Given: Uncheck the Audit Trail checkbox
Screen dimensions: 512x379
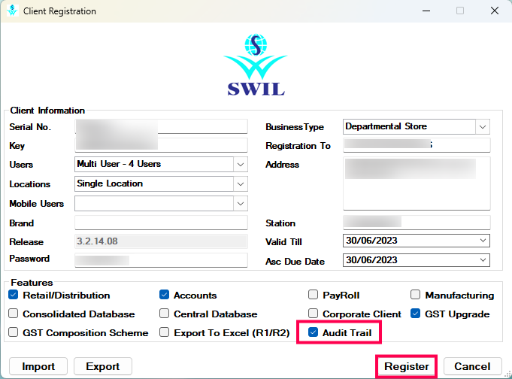Looking at the screenshot, I should 314,332.
